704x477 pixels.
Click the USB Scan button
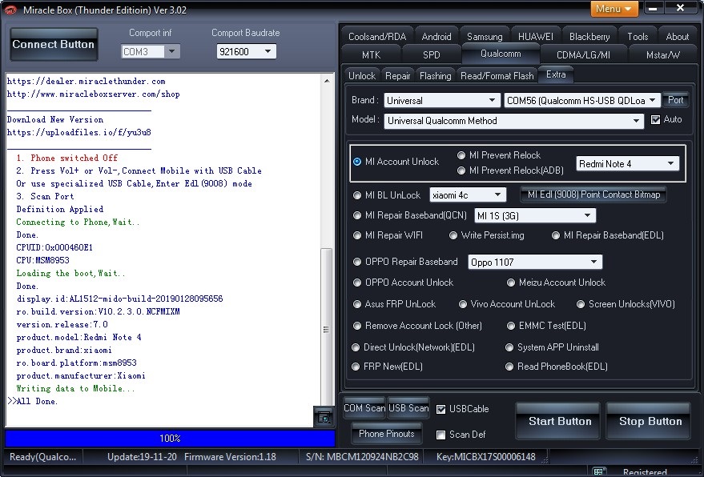pos(408,408)
